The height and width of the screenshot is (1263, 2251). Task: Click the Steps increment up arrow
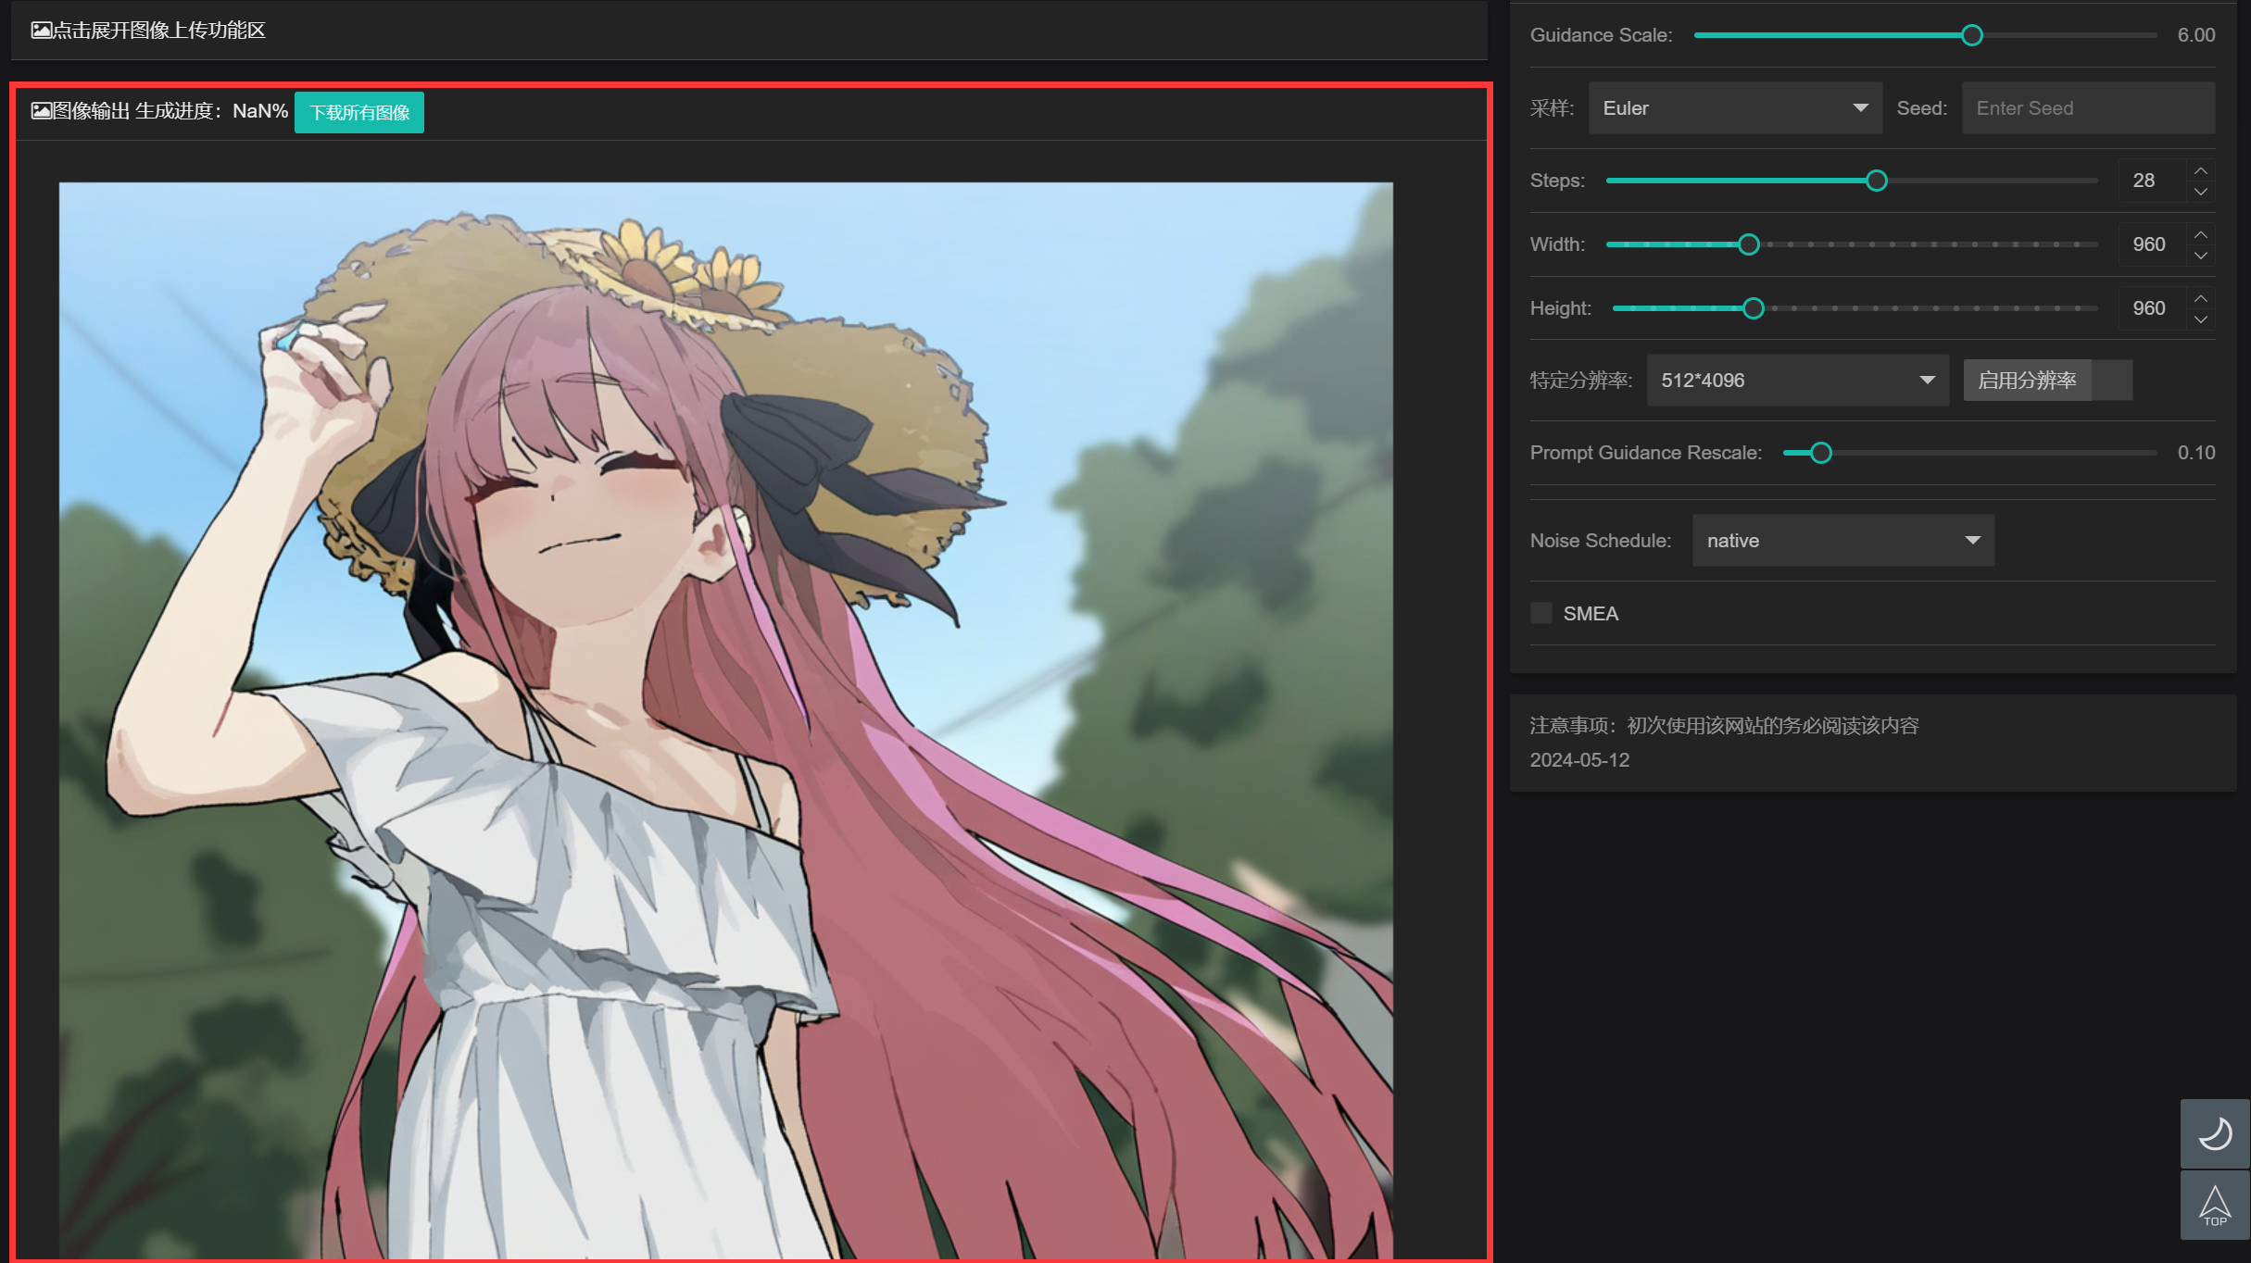[x=2201, y=170]
